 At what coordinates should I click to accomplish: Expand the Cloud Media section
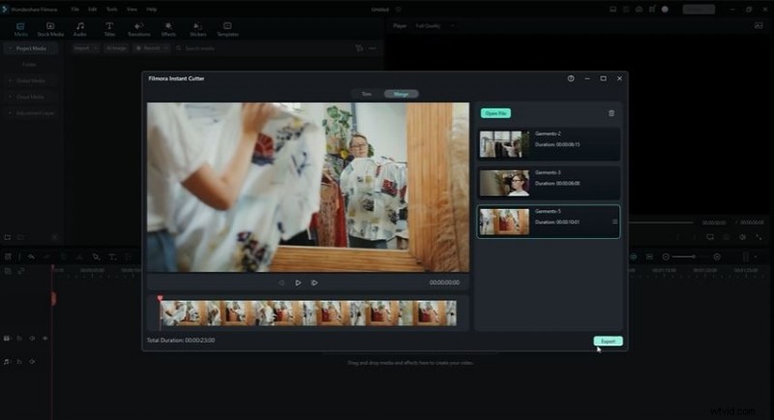[x=30, y=97]
